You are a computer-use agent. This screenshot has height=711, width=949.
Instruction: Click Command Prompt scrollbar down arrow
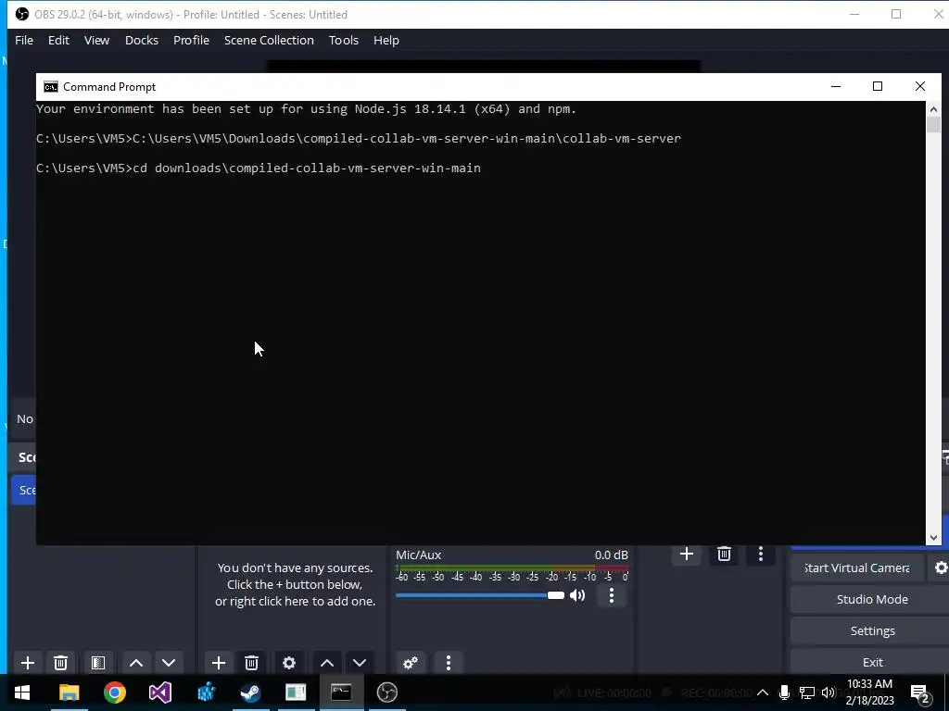(933, 538)
